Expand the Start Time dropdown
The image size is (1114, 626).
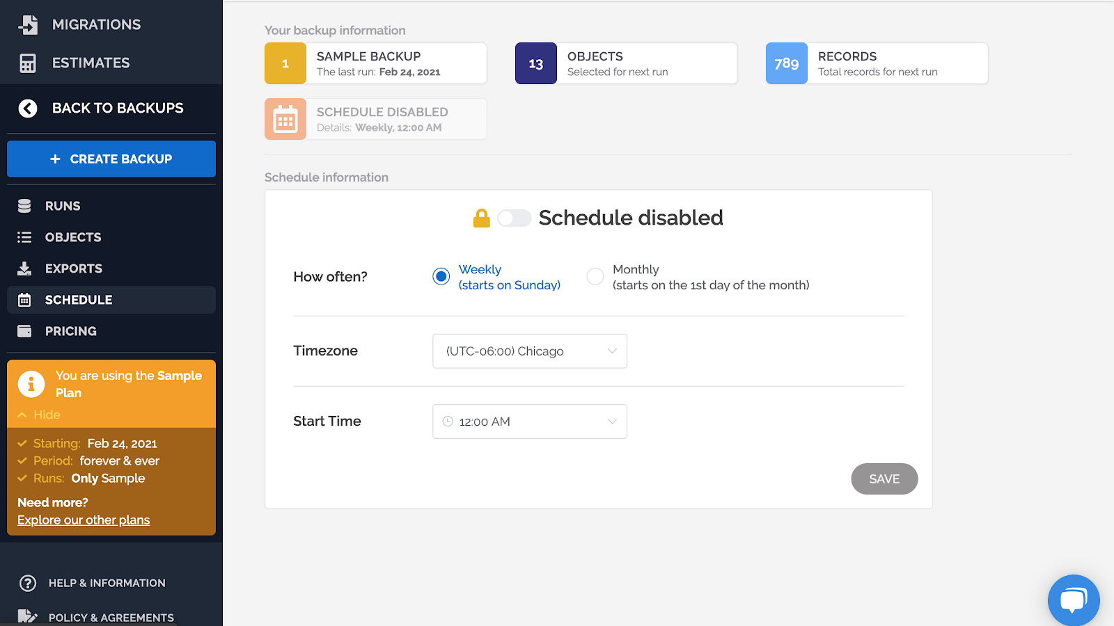(x=529, y=422)
